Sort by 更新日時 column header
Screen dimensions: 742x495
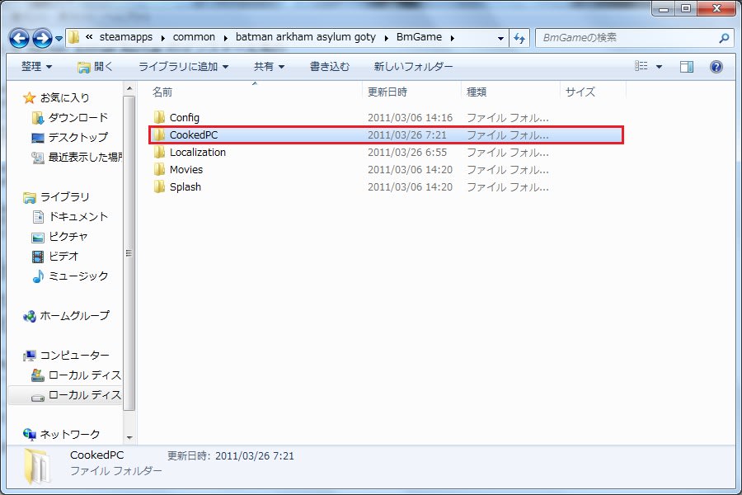pyautogui.click(x=411, y=92)
